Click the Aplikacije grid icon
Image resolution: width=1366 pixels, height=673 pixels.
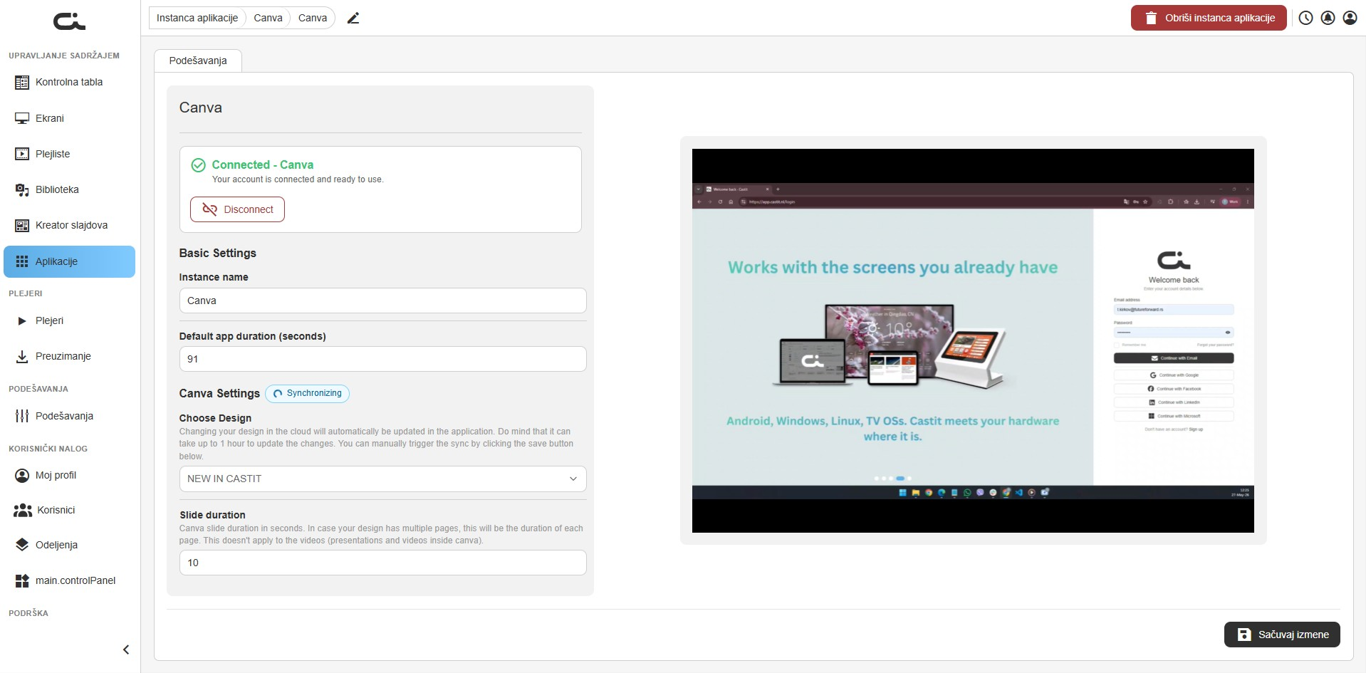pyautogui.click(x=22, y=261)
